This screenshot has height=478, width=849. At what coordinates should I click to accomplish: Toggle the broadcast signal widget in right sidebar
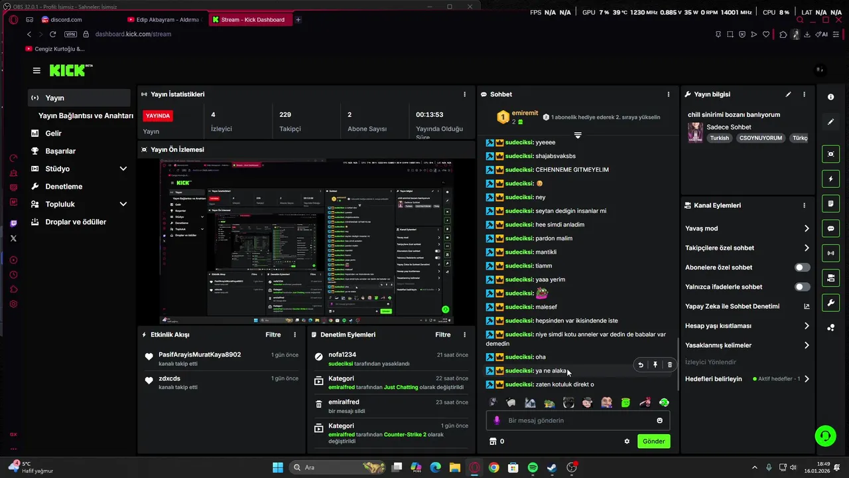[830, 253]
